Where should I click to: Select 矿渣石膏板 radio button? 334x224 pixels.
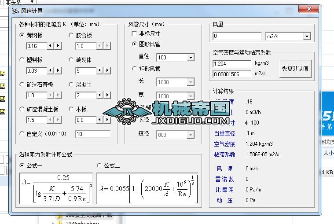[x=22, y=84]
